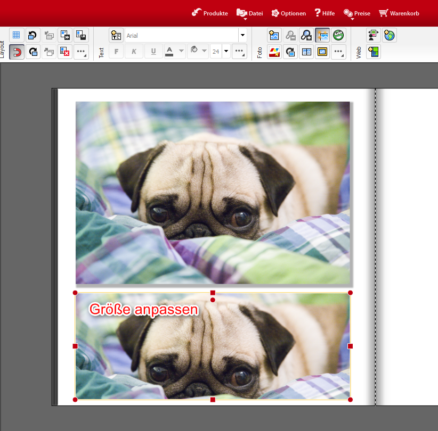Screen dimensions: 438x431
Task: Click the zoom in magnifier icon
Action: [x=306, y=35]
